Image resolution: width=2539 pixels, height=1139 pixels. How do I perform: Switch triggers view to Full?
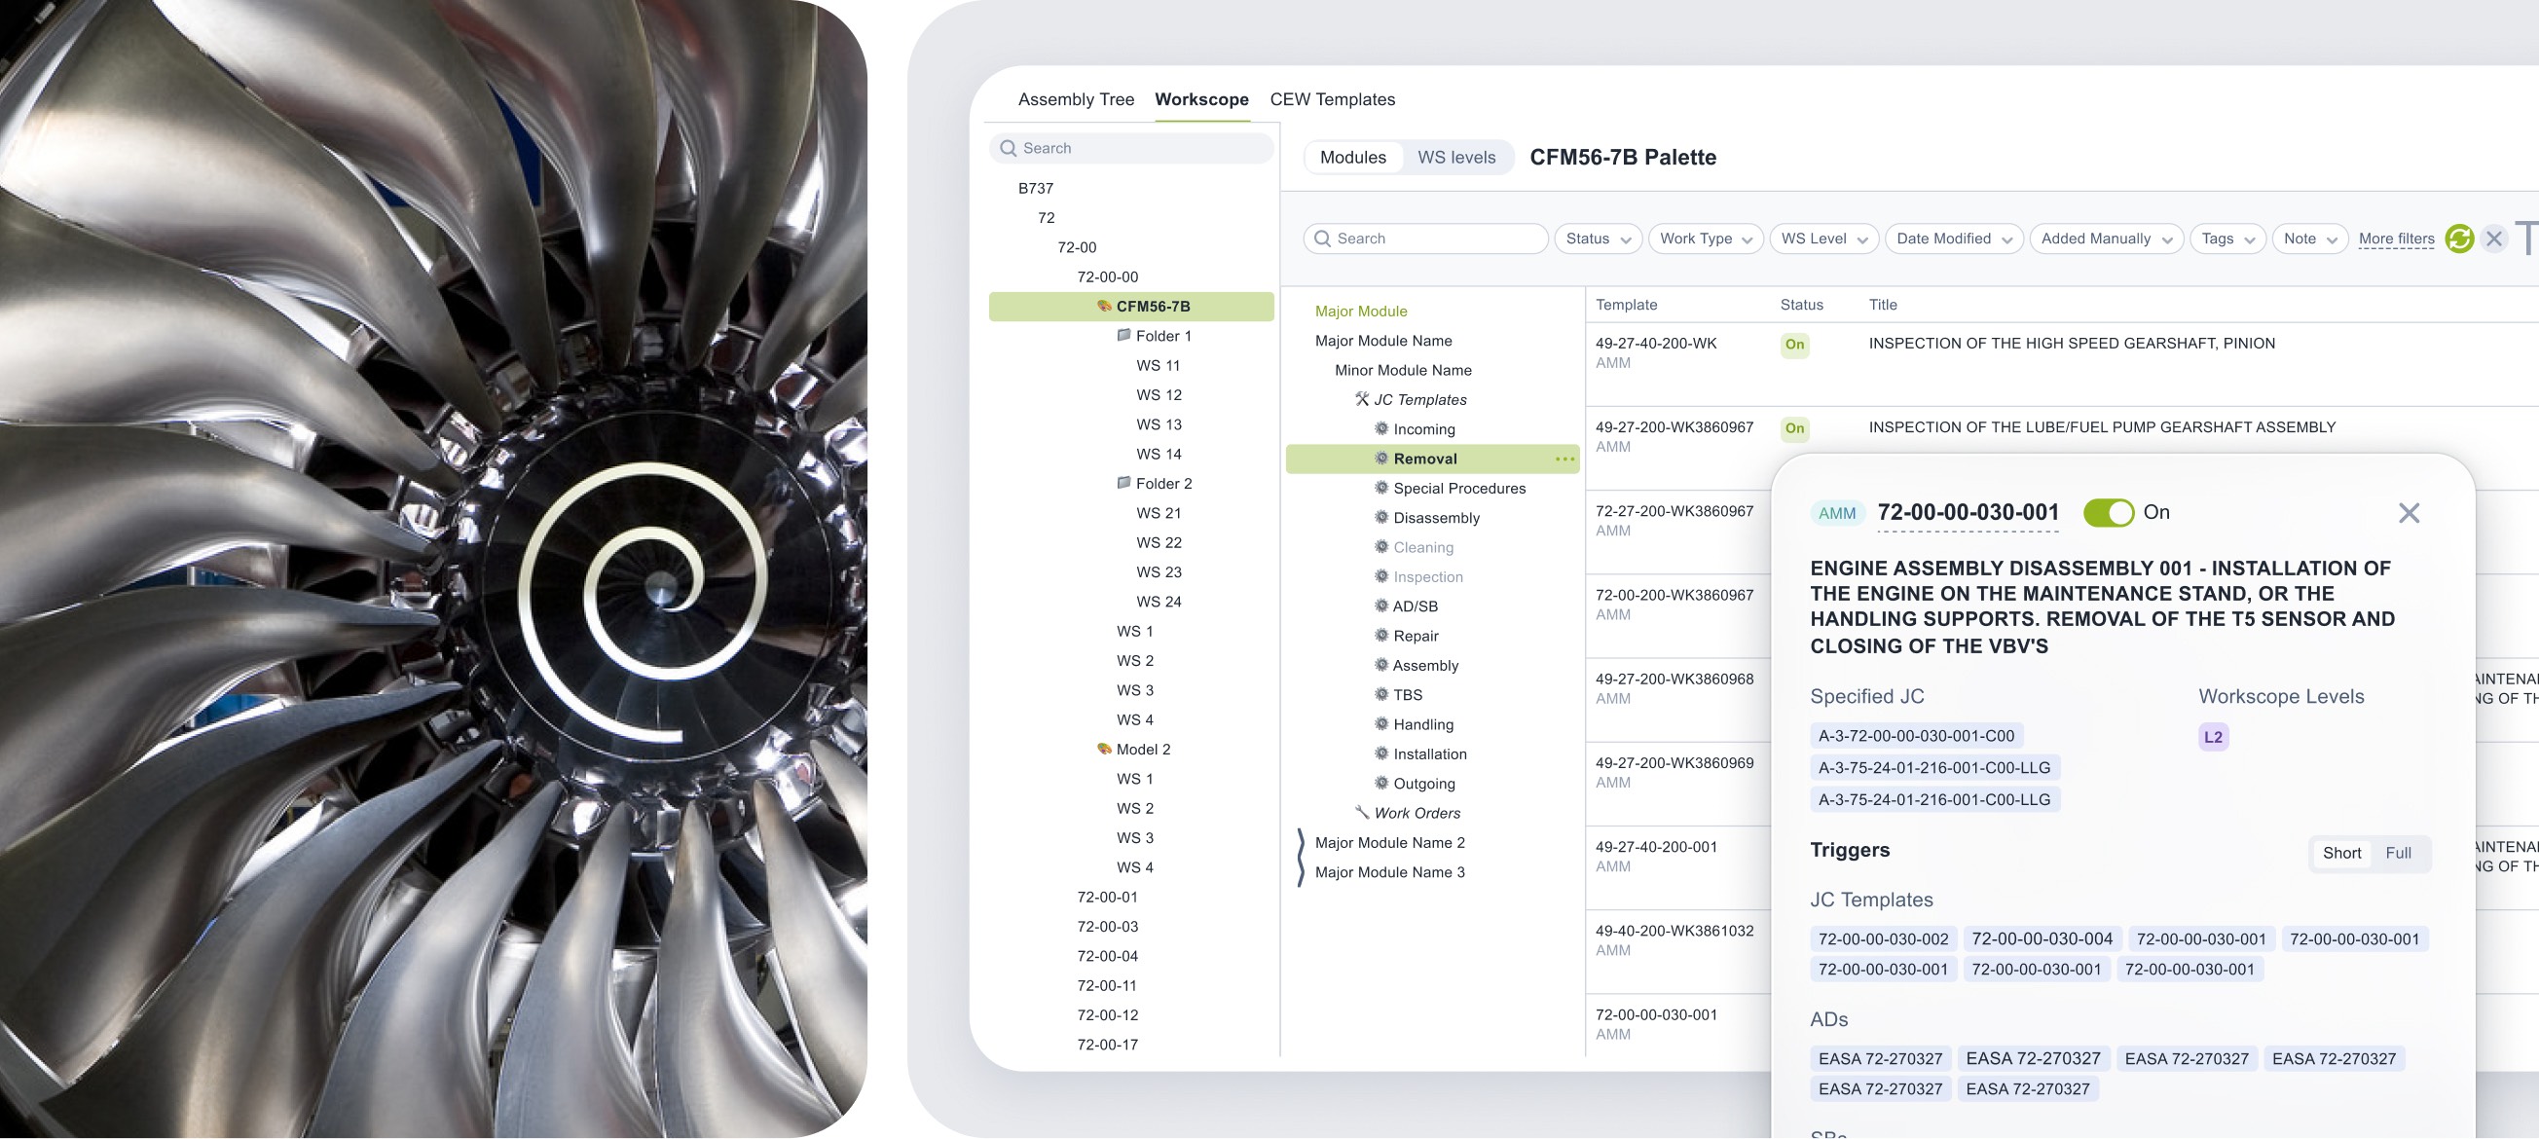(2397, 853)
